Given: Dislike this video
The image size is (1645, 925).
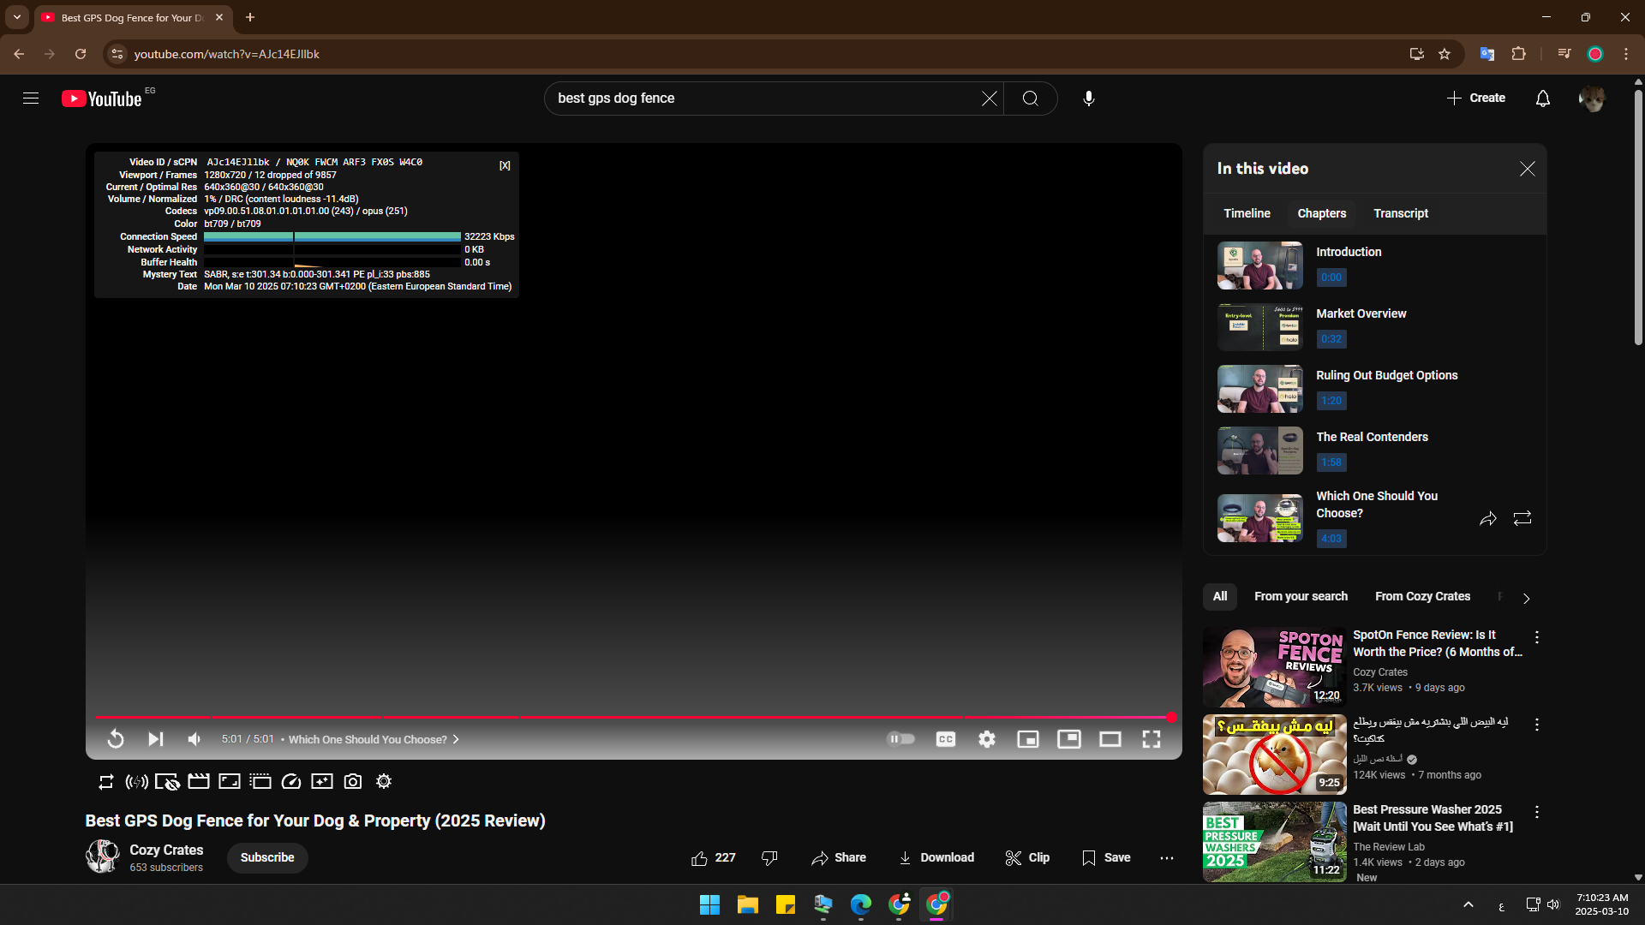Looking at the screenshot, I should (769, 857).
